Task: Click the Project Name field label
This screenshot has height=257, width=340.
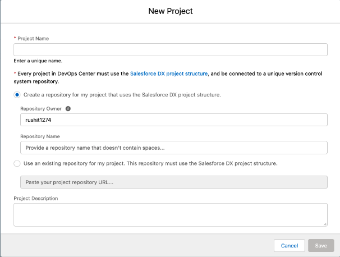Action: point(33,39)
